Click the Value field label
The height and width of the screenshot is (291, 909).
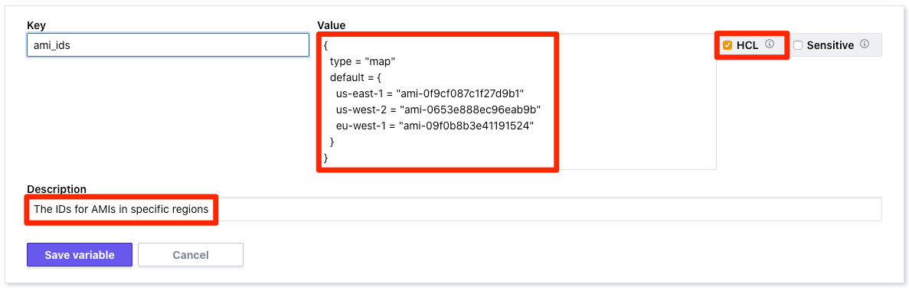pos(332,25)
